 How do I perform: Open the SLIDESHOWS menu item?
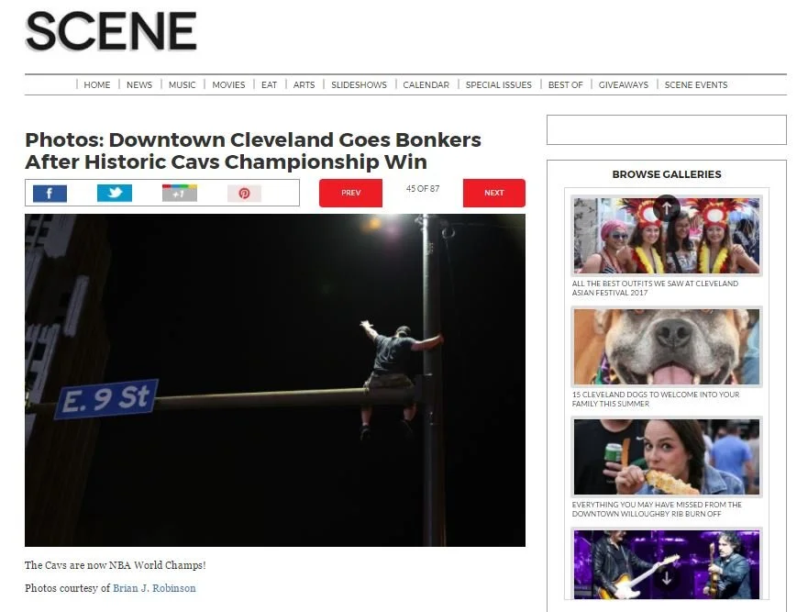[x=359, y=85]
